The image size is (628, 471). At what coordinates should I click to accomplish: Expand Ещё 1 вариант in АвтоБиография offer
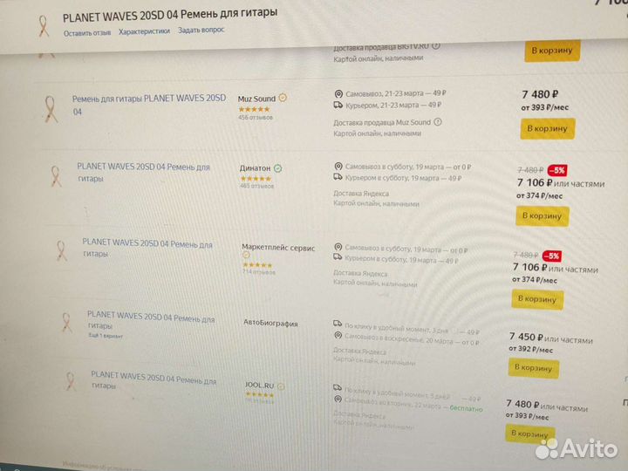point(101,336)
